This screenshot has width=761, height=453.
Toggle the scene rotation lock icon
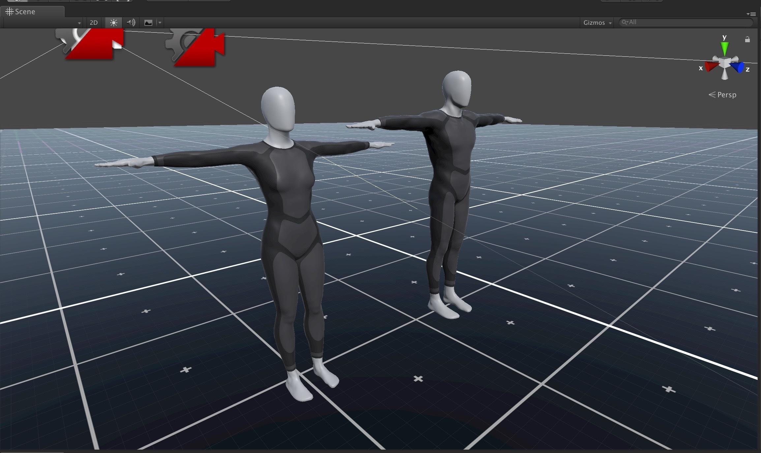click(x=747, y=39)
